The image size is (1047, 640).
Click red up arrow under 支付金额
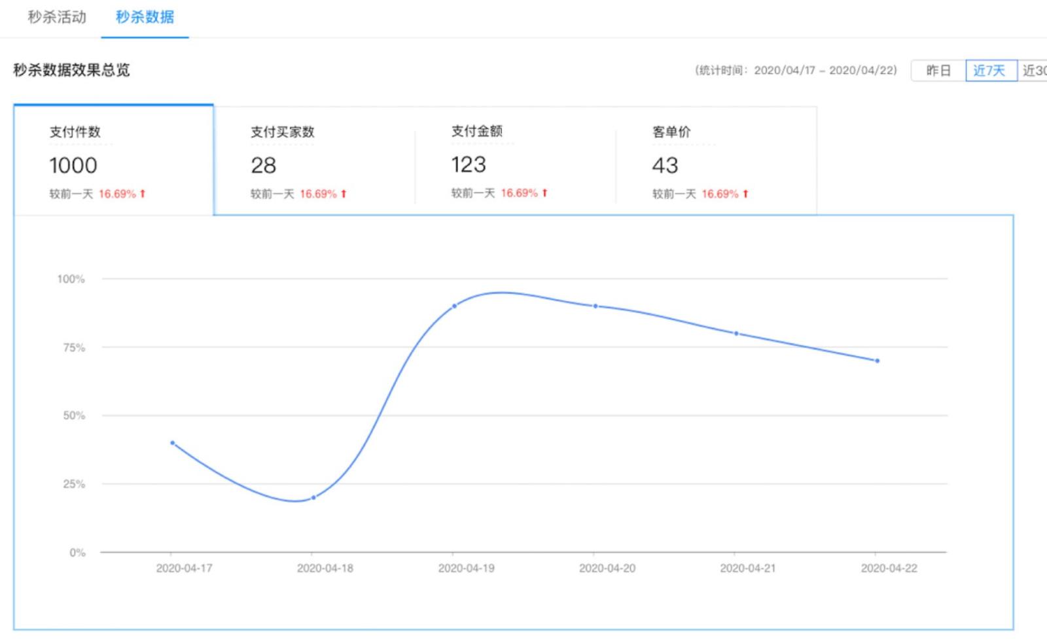click(544, 193)
